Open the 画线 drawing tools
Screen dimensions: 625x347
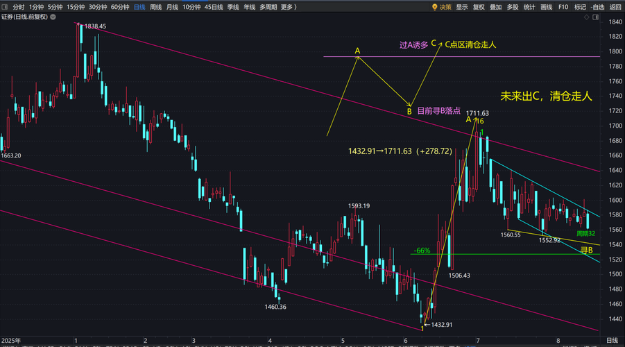tap(546, 7)
